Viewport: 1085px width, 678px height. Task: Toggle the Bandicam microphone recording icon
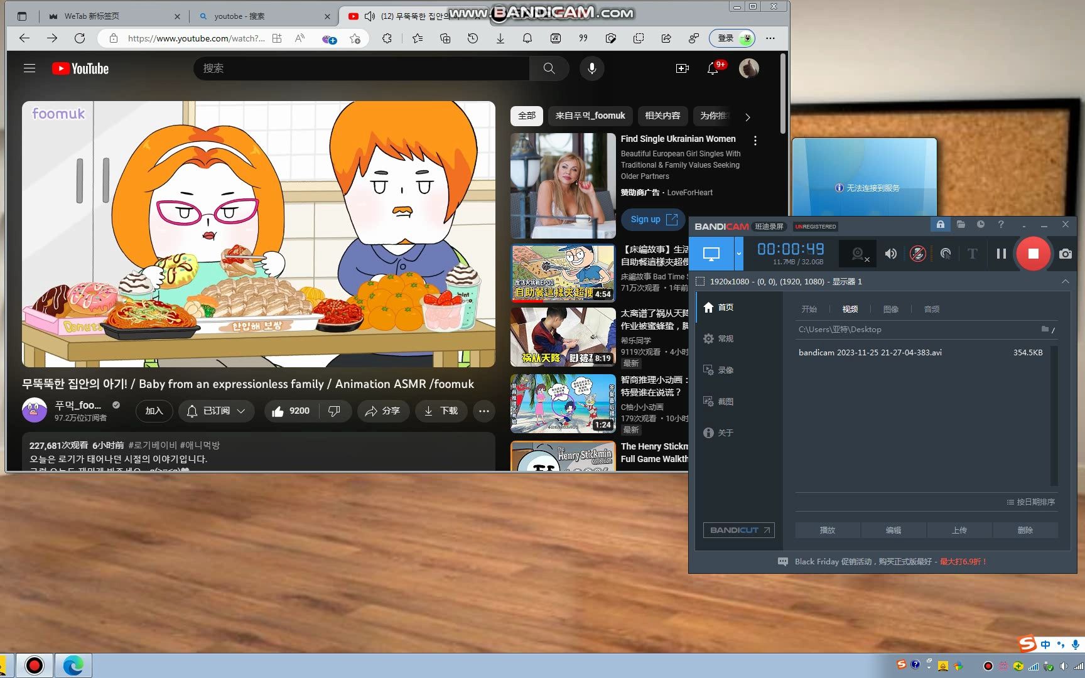917,254
